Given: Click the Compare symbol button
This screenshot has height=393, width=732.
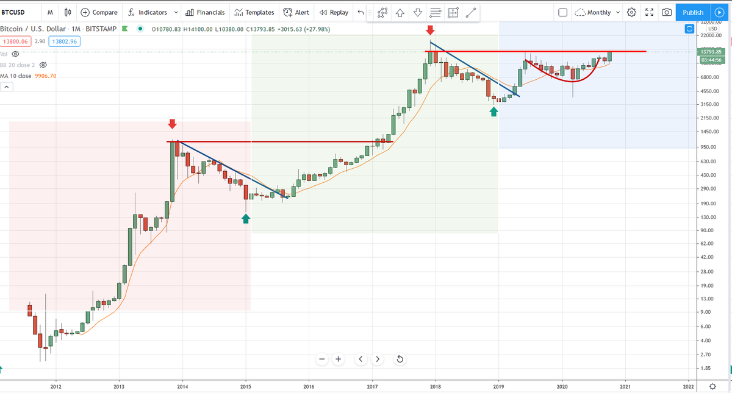Looking at the screenshot, I should click(x=99, y=12).
